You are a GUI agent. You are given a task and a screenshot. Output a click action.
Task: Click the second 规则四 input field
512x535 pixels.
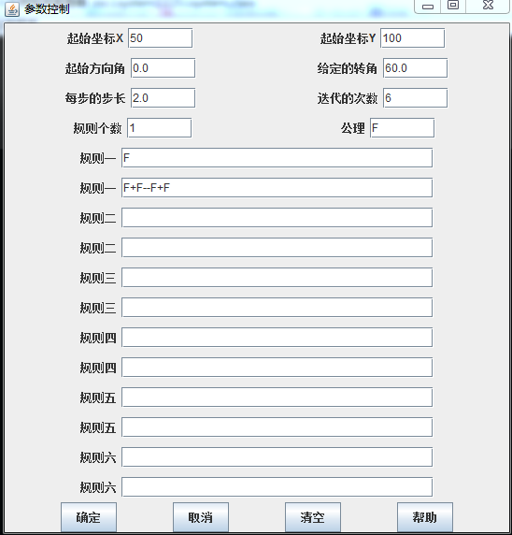(x=277, y=368)
